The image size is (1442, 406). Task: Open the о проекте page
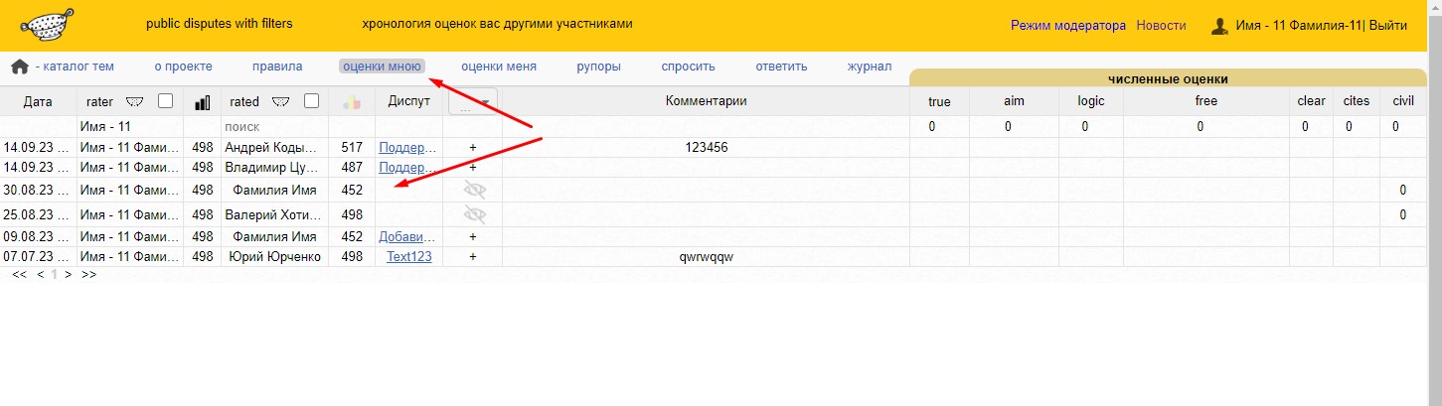click(x=183, y=67)
